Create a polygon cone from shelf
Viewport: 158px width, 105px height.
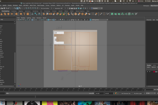click(2, 14)
